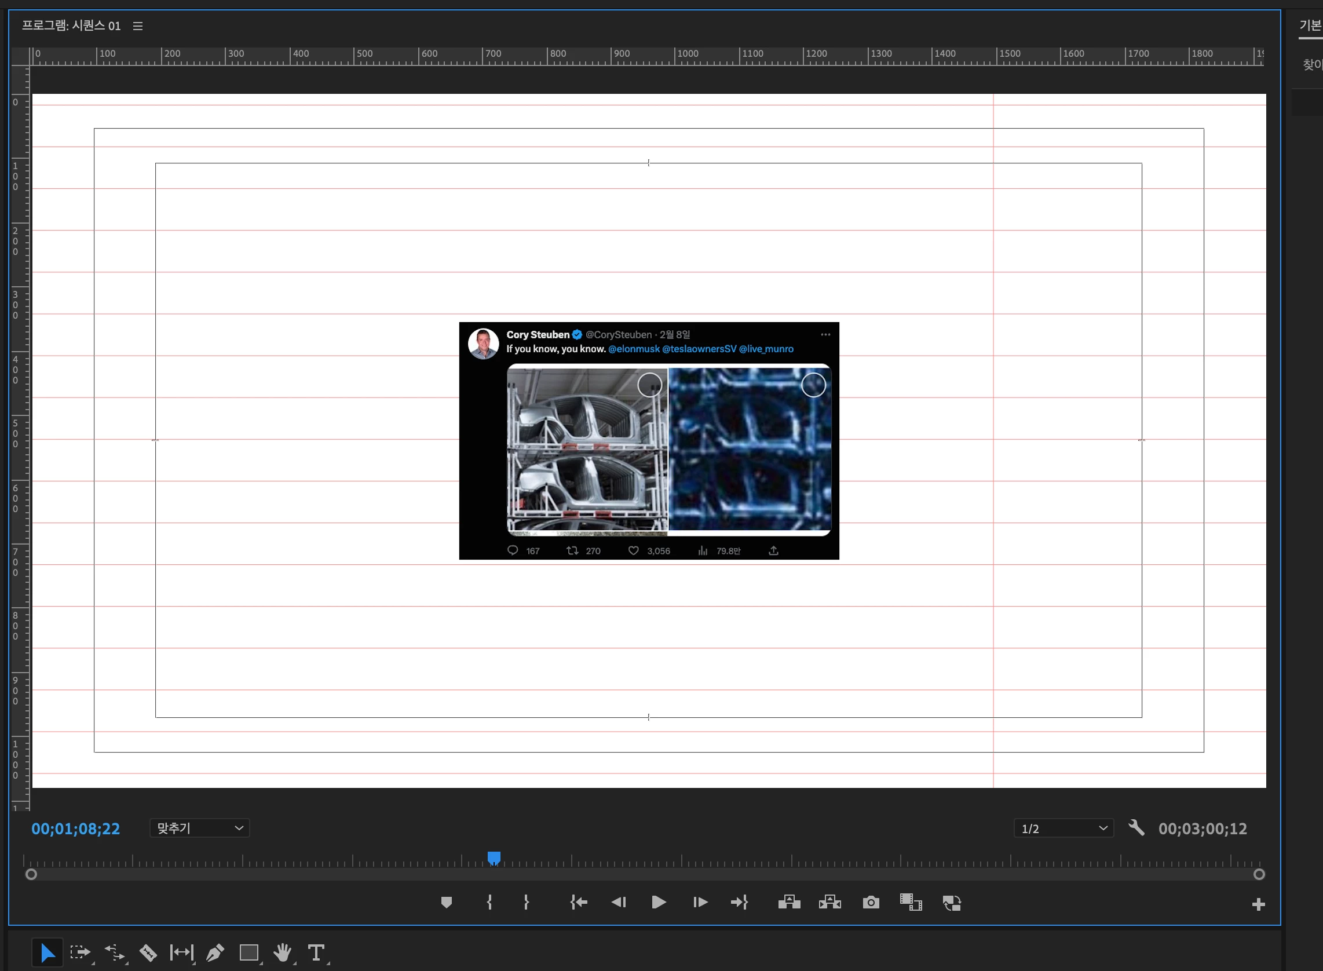Select the Ripple Edit tool
This screenshot has height=971, width=1323.
114,952
